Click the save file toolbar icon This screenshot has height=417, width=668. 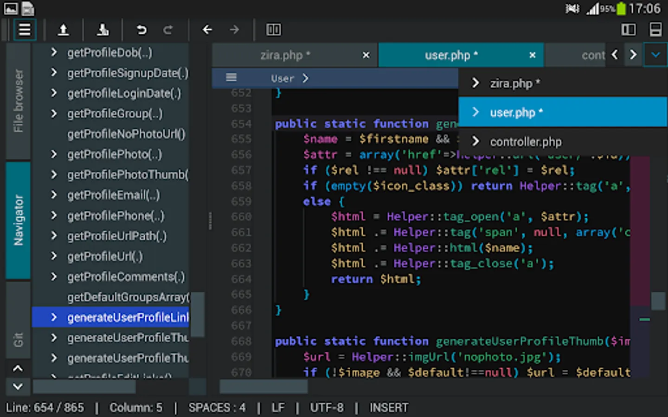[x=103, y=30]
